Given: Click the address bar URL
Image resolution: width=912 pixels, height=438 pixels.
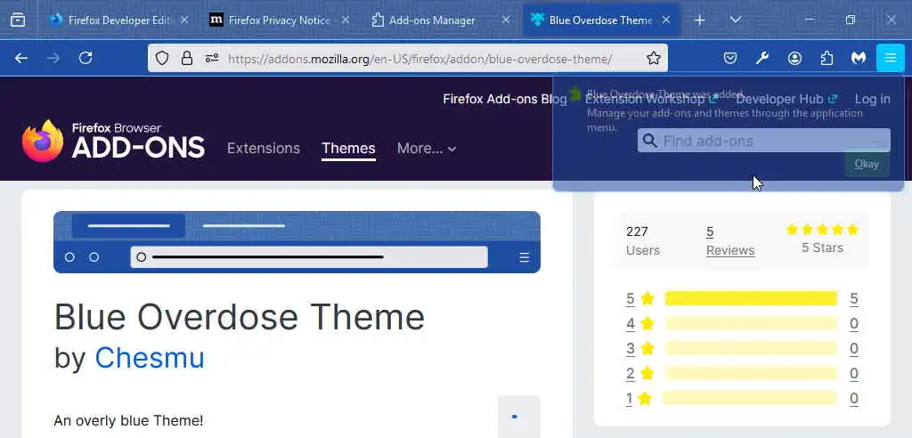Looking at the screenshot, I should click(420, 59).
